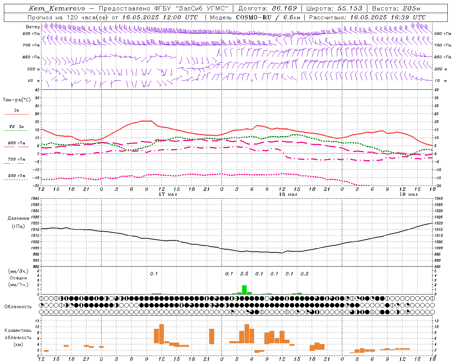Image resolution: width=453 pixels, height=362 pixels.
Task: Click the Облачность cloud cover label
Action: point(18,307)
